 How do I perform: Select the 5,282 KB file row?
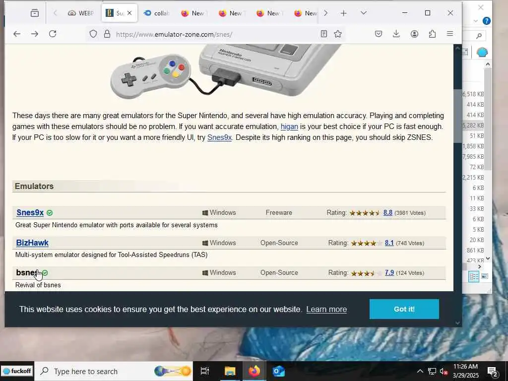click(473, 126)
